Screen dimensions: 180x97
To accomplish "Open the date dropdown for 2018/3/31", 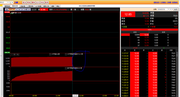I will coord(168,9).
